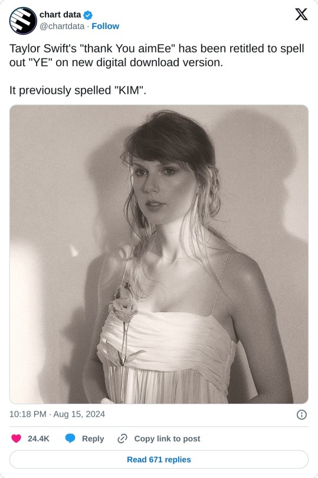
Task: Open the Twitter info circle icon
Action: [301, 415]
